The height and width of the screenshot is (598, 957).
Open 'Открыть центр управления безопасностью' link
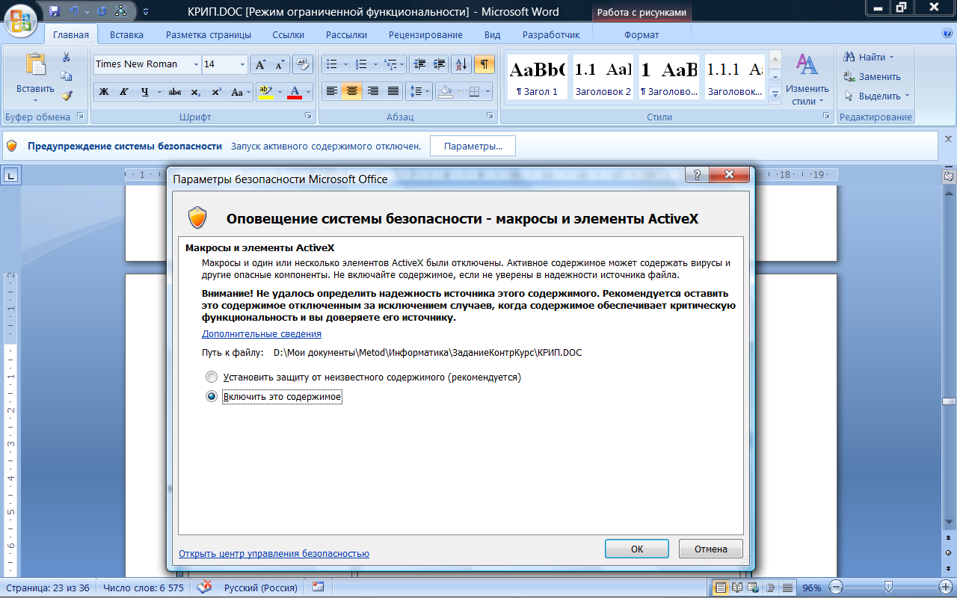coord(274,554)
